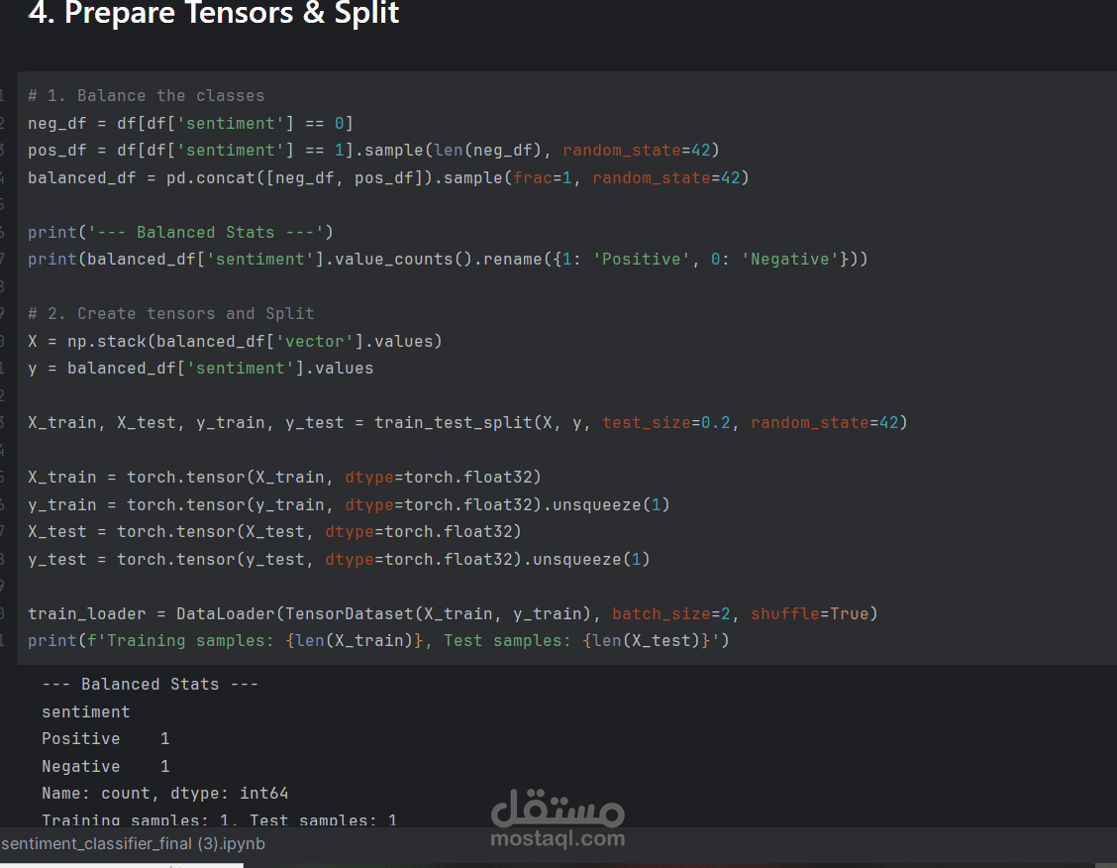
Task: Open the sentiment_classifier_final (3).ipynb file tab
Action: 134,844
